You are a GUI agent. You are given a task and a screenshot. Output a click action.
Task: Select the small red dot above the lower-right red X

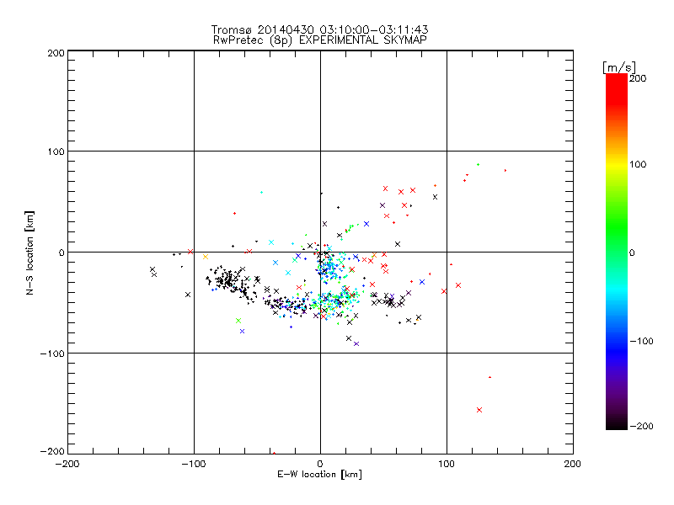490,377
